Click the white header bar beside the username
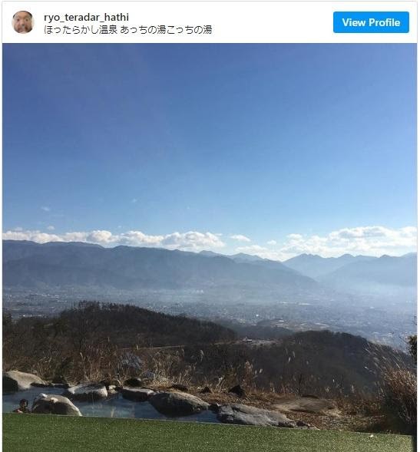The height and width of the screenshot is (452, 420). coord(271,22)
